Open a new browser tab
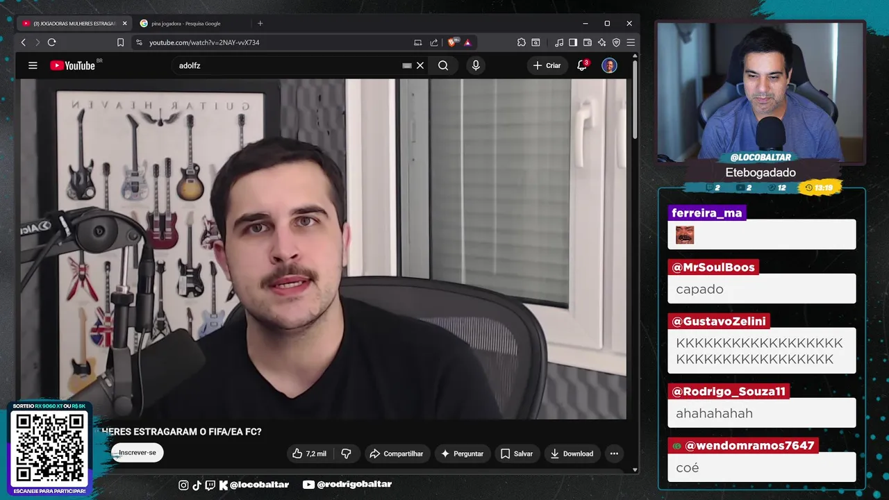This screenshot has width=889, height=500. 260,23
